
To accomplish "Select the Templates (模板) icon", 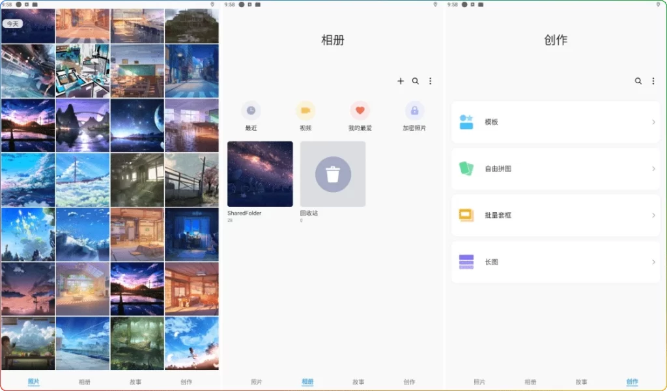I will coord(466,121).
